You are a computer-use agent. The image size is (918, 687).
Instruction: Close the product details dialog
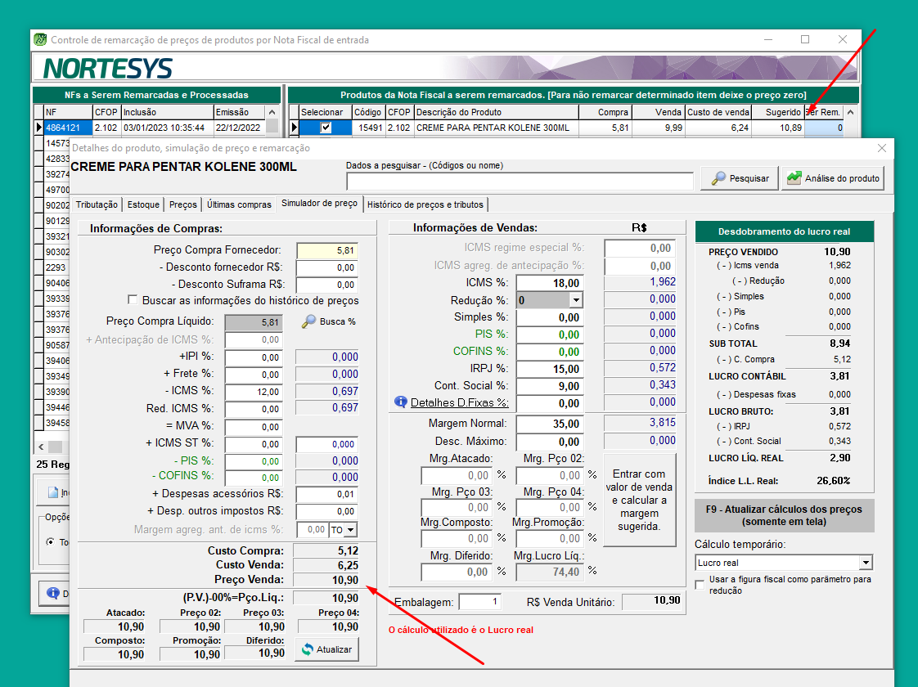click(881, 148)
